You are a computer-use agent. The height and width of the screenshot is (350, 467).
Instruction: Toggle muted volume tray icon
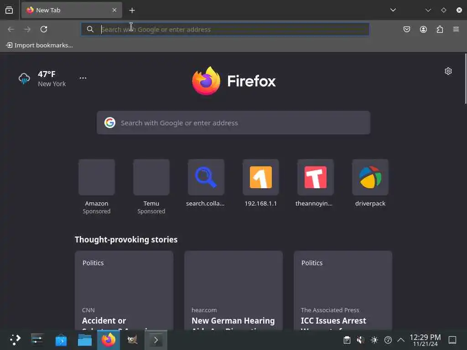pyautogui.click(x=361, y=340)
